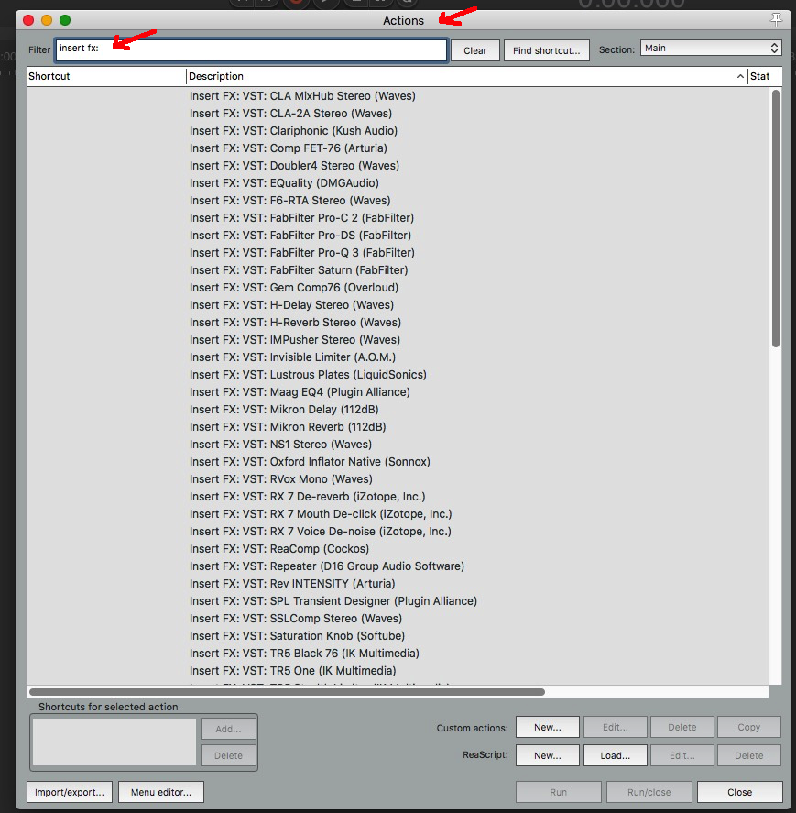Image resolution: width=796 pixels, height=813 pixels.
Task: Select Insert FX: CLA-2A Stereo (Waves)
Action: (x=290, y=114)
